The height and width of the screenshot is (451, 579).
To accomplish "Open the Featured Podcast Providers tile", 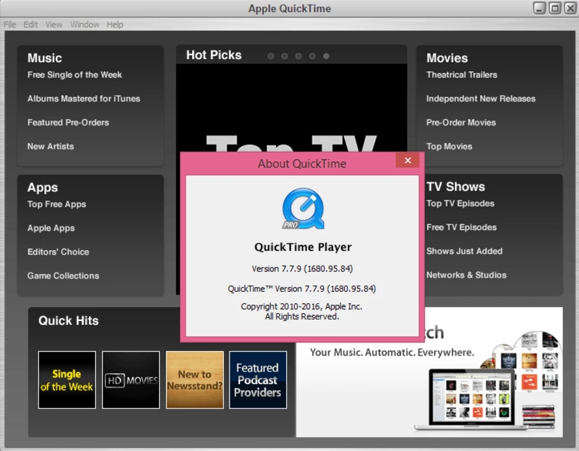I will 258,380.
